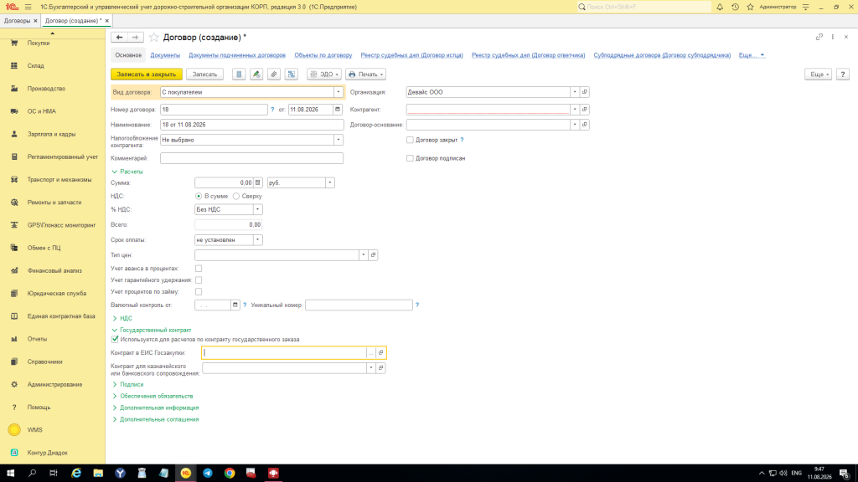858x482 pixels.
Task: Switch to the Договоры tab
Action: (x=17, y=21)
